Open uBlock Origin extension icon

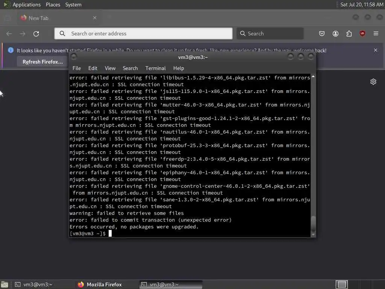(x=362, y=33)
